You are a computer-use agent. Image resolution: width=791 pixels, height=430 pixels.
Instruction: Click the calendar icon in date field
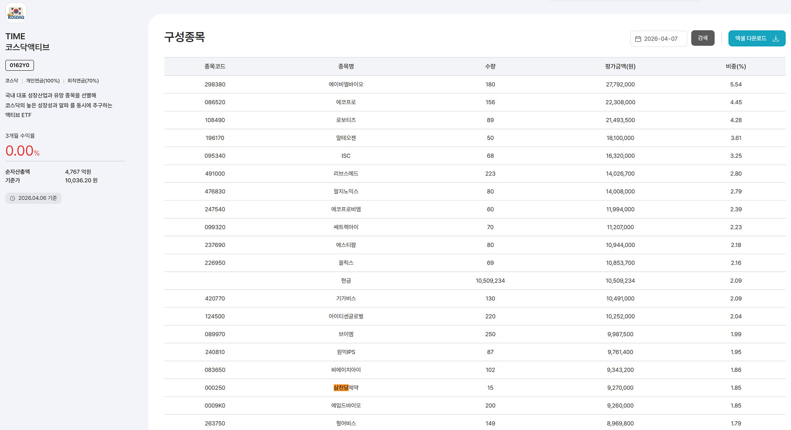638,39
